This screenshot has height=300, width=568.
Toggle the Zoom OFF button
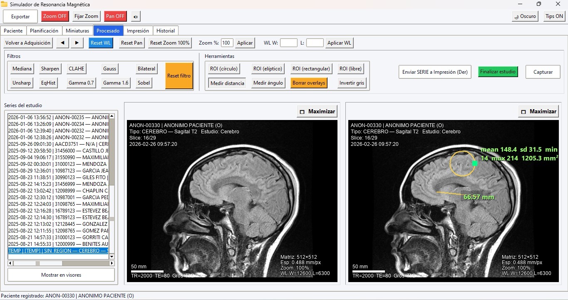[55, 16]
